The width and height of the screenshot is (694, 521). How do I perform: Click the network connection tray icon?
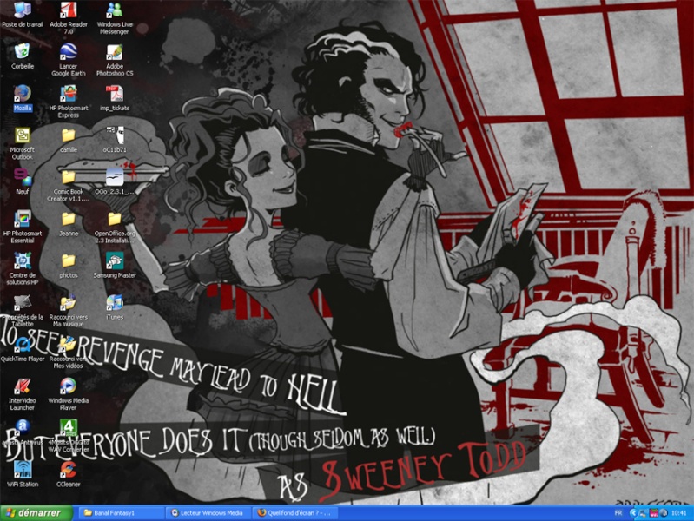642,513
